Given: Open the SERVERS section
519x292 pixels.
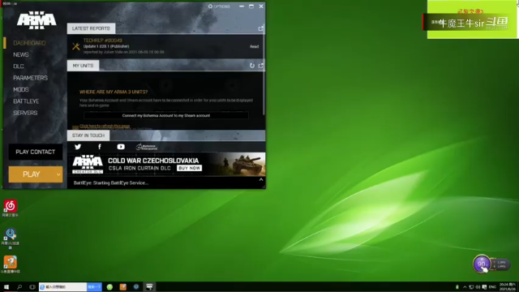Looking at the screenshot, I should pyautogui.click(x=25, y=113).
